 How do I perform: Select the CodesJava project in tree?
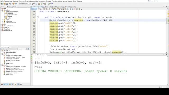coord(7,10)
